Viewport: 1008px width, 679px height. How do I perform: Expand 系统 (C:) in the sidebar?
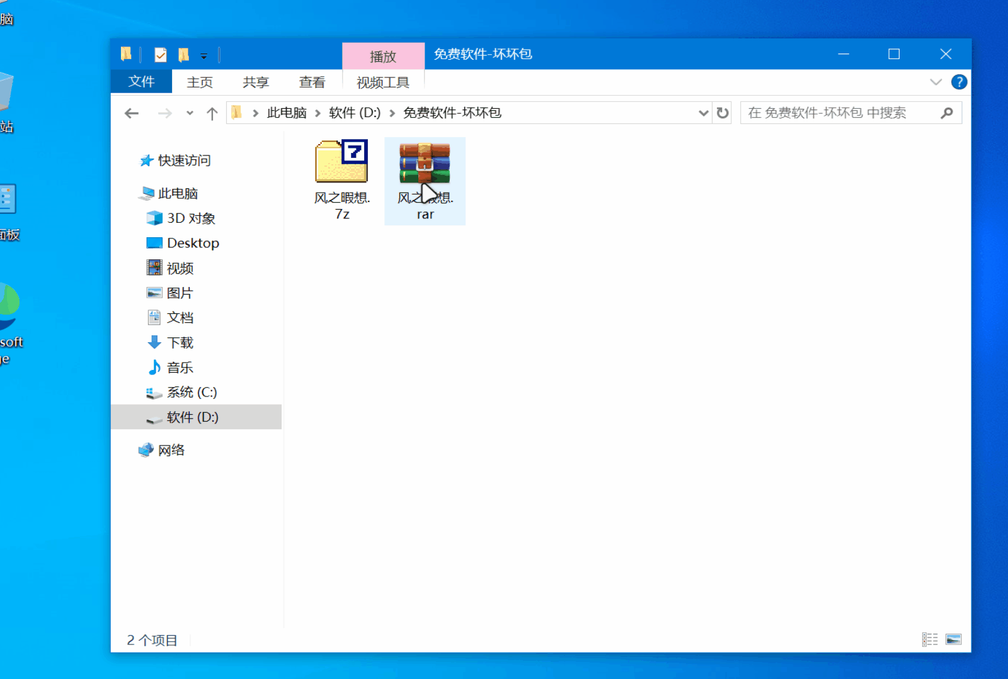point(135,392)
